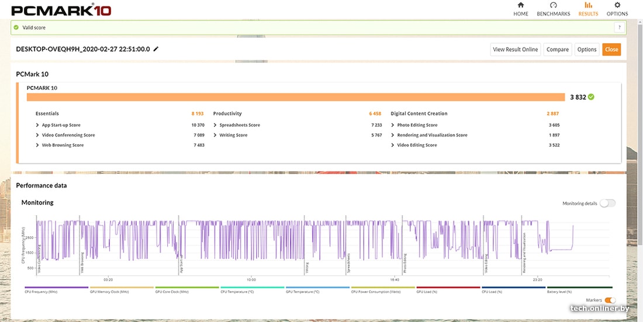
Task: Click the green check next to 3 832
Action: coord(591,97)
